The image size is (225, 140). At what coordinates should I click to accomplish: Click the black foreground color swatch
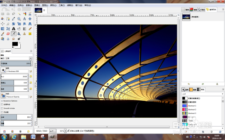[15, 44]
